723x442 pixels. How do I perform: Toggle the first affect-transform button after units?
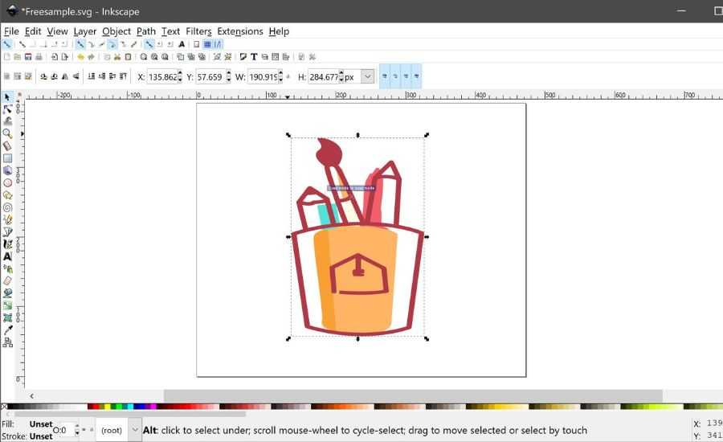pyautogui.click(x=385, y=77)
